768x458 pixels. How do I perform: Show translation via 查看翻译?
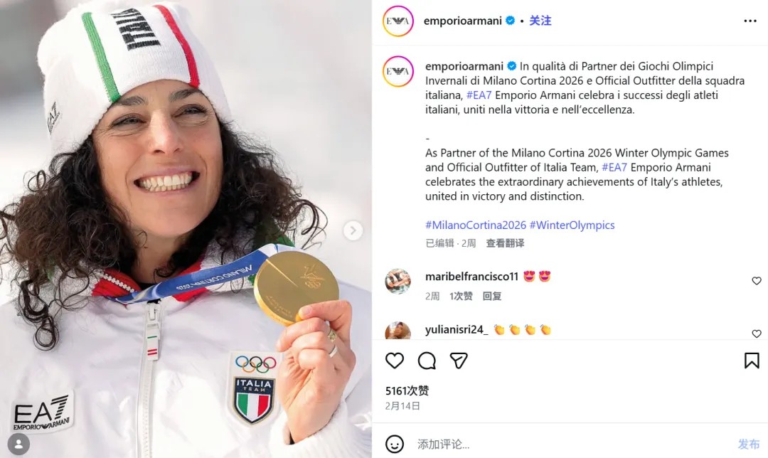505,243
